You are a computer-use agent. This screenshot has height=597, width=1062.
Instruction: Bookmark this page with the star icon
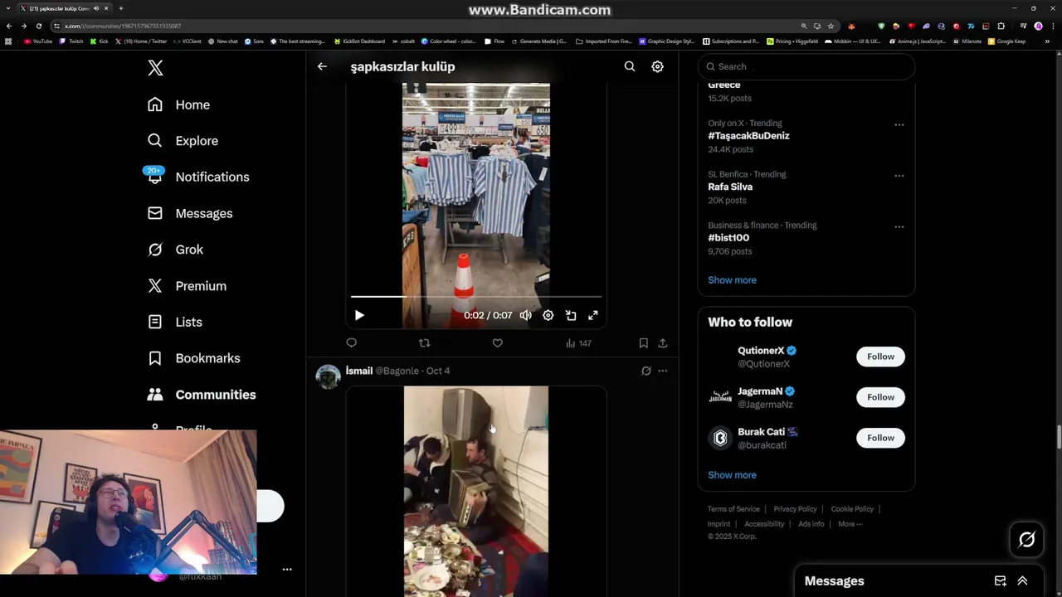831,26
